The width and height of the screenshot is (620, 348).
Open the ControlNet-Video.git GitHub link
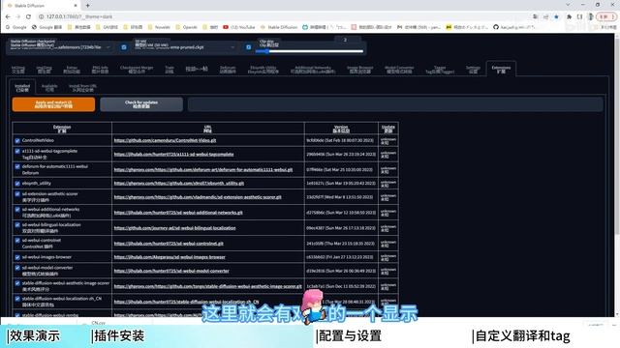coord(165,140)
